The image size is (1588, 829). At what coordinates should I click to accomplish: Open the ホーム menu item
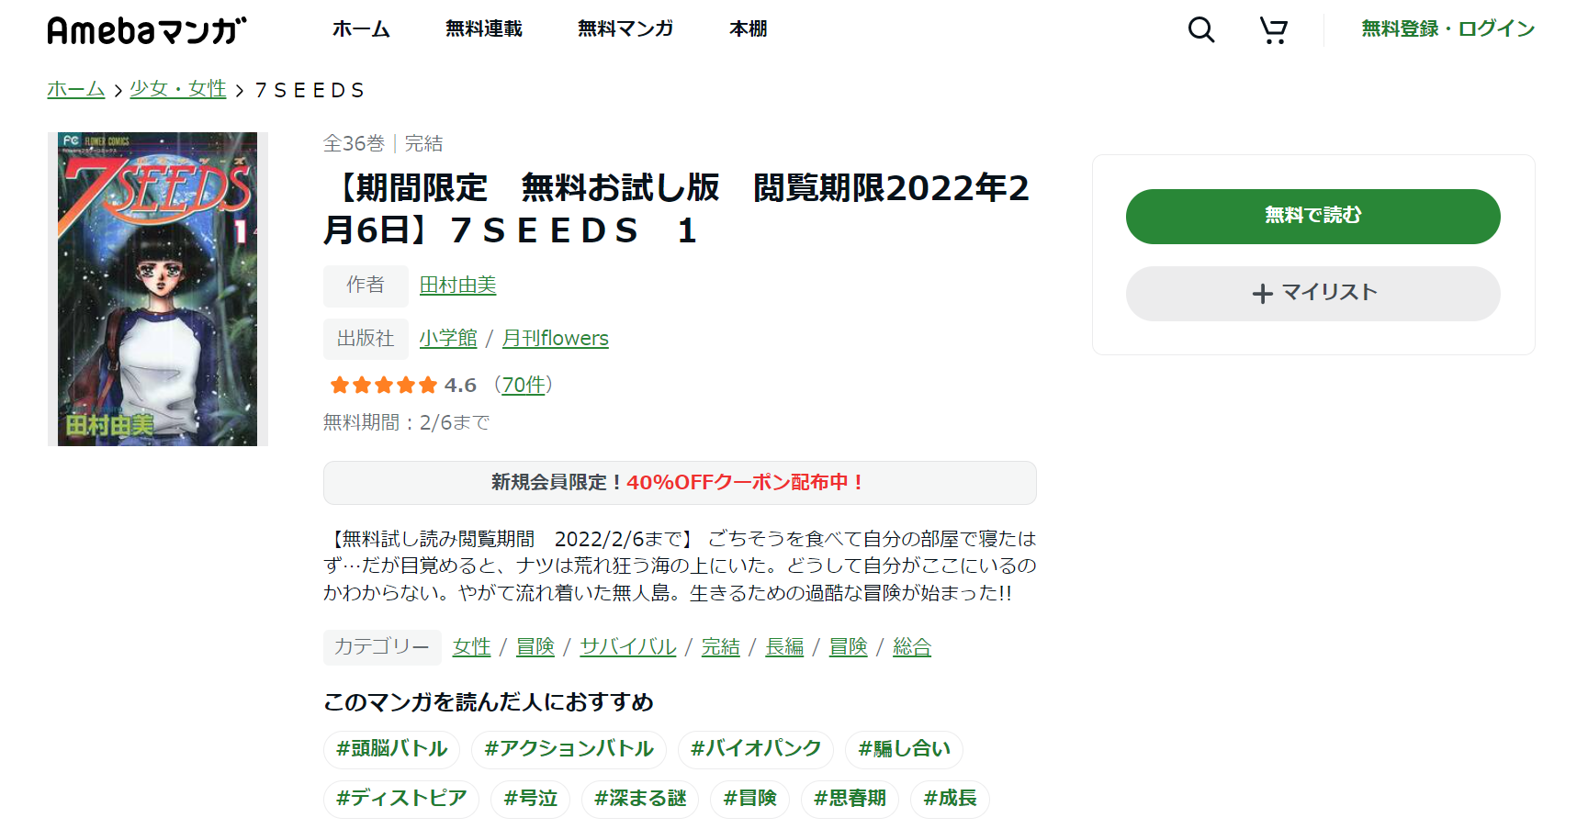click(x=361, y=28)
